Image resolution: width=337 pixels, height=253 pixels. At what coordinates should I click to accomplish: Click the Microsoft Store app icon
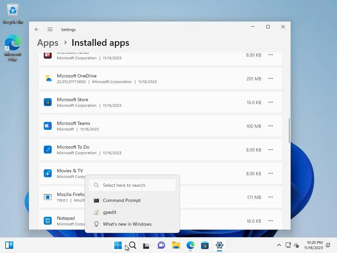point(48,102)
